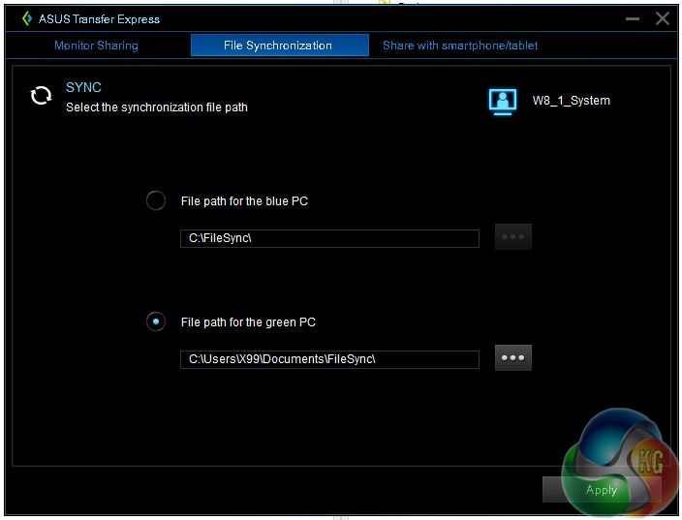The image size is (682, 520).
Task: Browse for the green PC folder
Action: 513,358
